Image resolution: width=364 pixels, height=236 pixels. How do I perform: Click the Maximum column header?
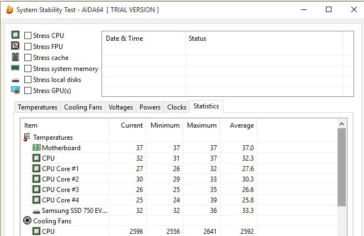201,125
